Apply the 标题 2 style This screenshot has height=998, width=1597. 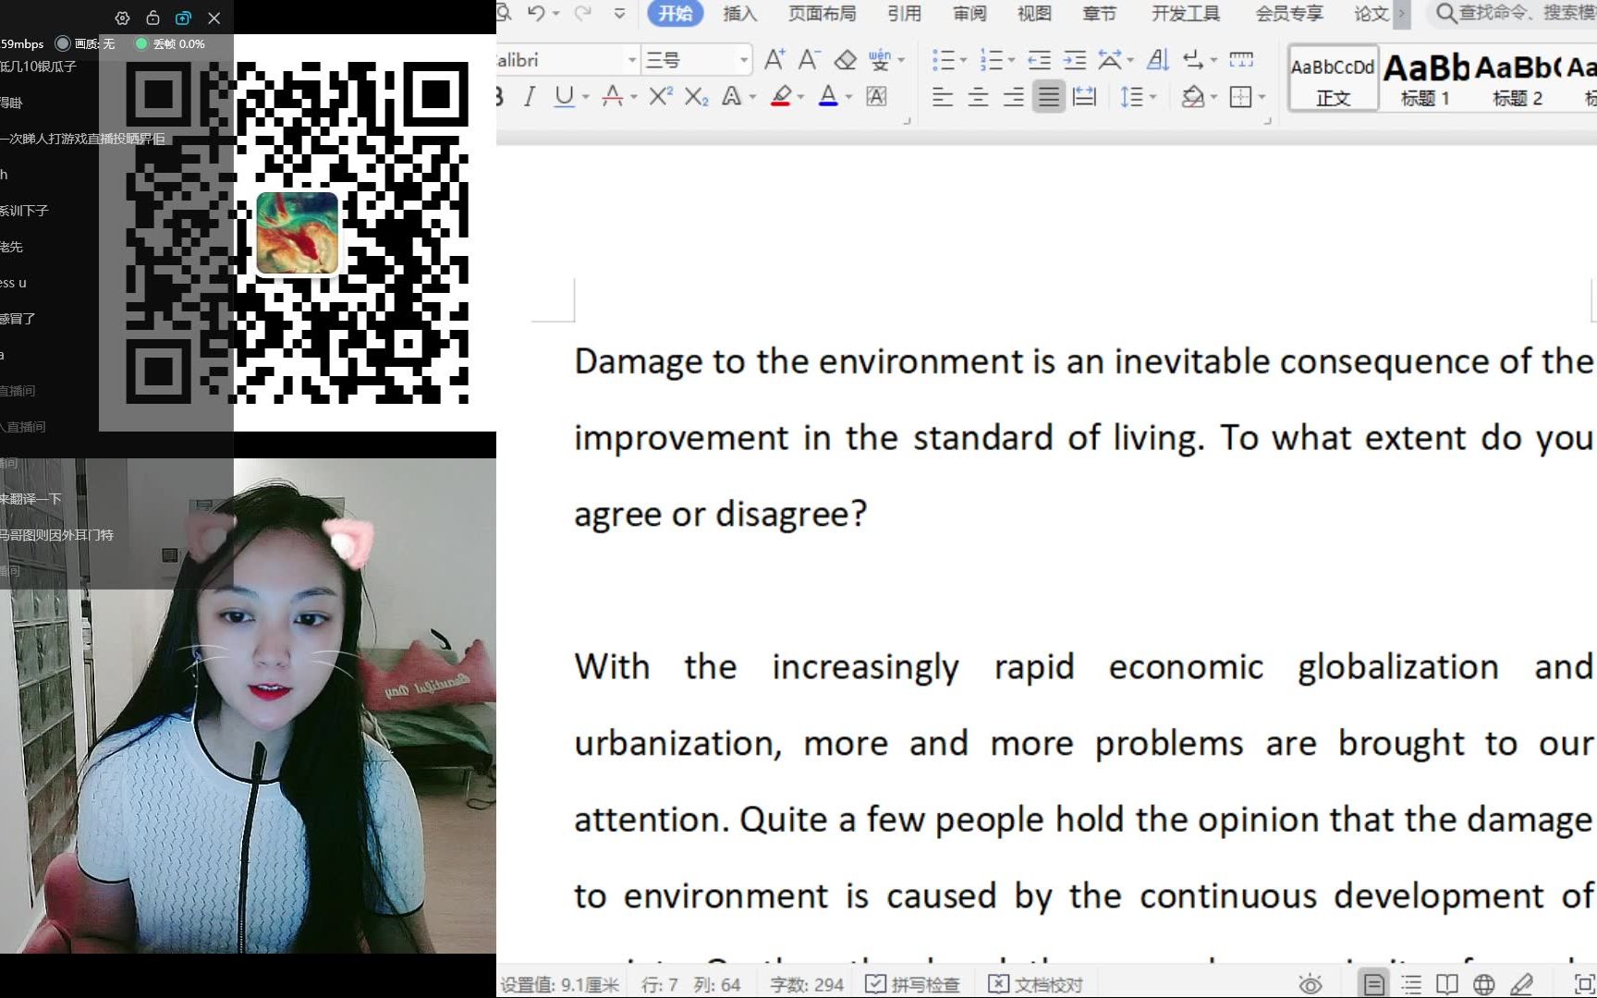(x=1518, y=79)
